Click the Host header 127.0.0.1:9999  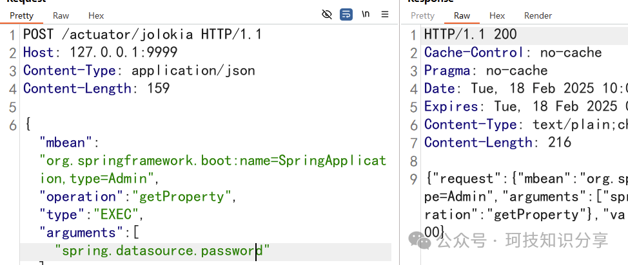(100, 52)
